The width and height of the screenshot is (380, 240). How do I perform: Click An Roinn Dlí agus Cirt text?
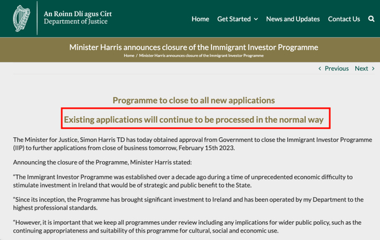(78, 14)
